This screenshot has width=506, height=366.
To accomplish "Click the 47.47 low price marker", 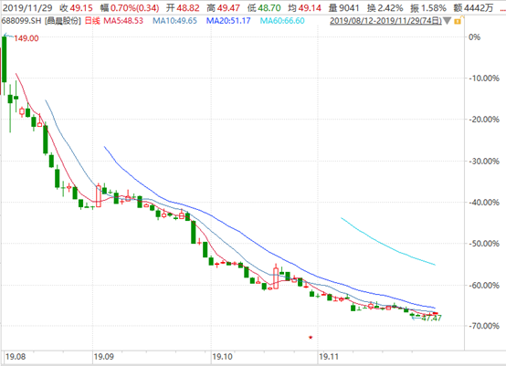I will pos(431,319).
